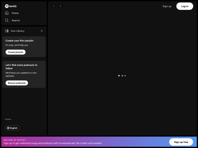Select the Home menu label
This screenshot has width=198, height=148.
click(15, 13)
